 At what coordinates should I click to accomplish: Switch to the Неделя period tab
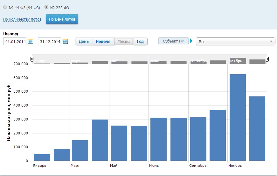(x=103, y=42)
